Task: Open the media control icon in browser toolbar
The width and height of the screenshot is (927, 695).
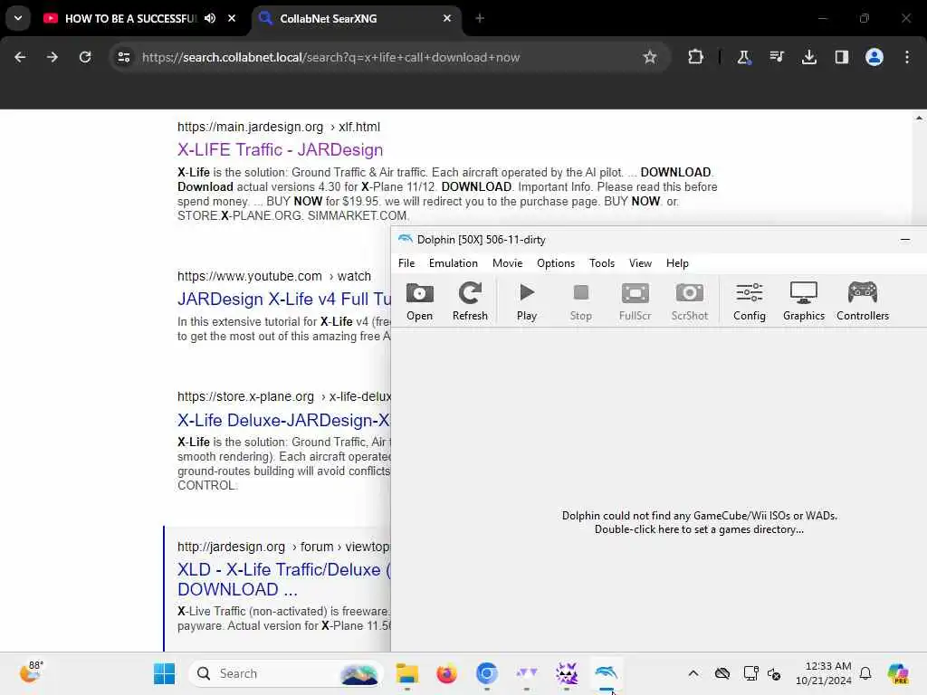Action: click(x=776, y=57)
